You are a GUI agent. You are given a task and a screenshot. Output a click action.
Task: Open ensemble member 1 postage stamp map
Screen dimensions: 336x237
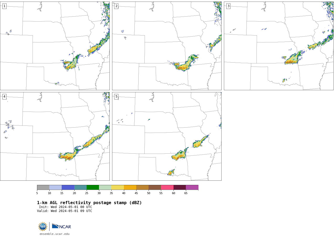point(55,46)
